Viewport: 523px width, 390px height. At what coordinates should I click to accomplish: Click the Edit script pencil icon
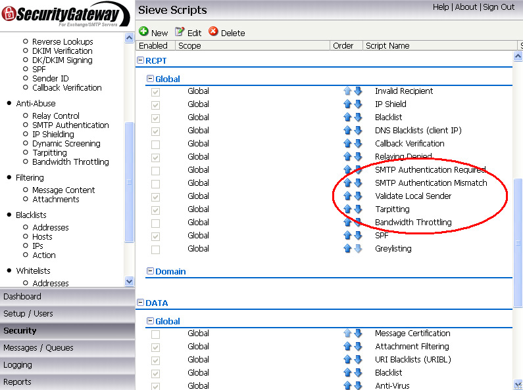tap(180, 32)
